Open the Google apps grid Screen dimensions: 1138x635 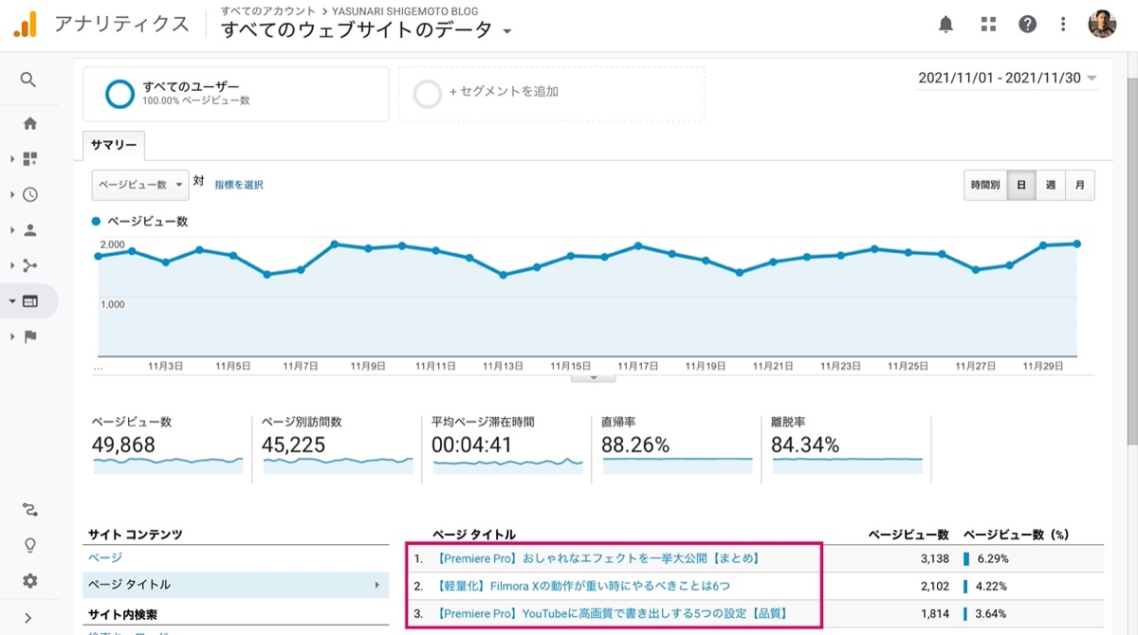988,25
